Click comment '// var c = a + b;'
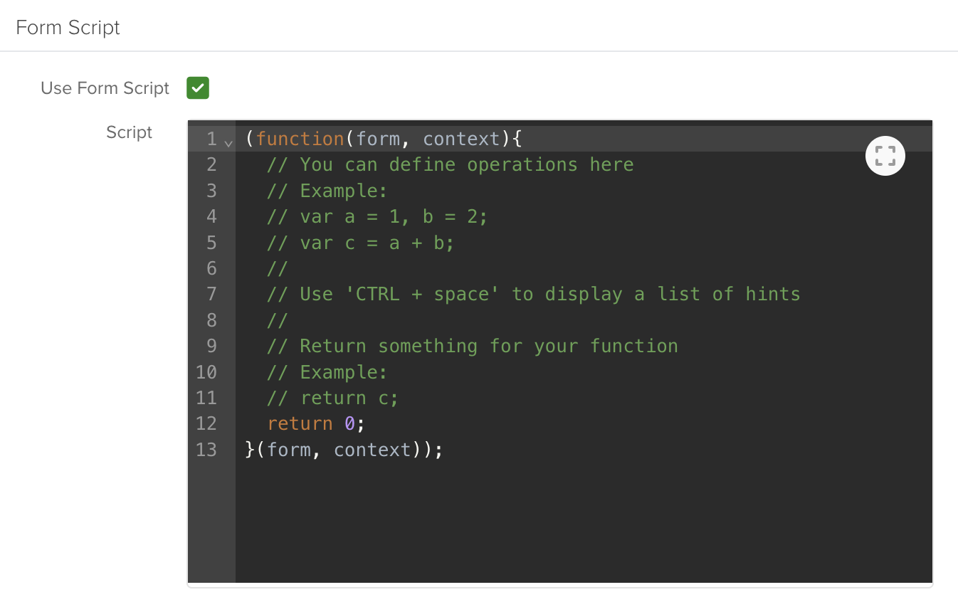 coord(361,243)
